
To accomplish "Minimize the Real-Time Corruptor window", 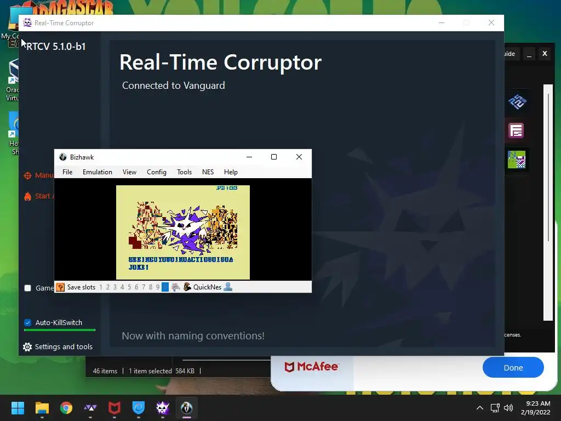I will click(442, 22).
